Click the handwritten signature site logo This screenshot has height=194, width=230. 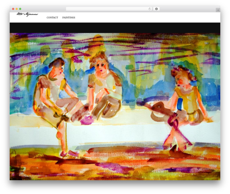27,14
